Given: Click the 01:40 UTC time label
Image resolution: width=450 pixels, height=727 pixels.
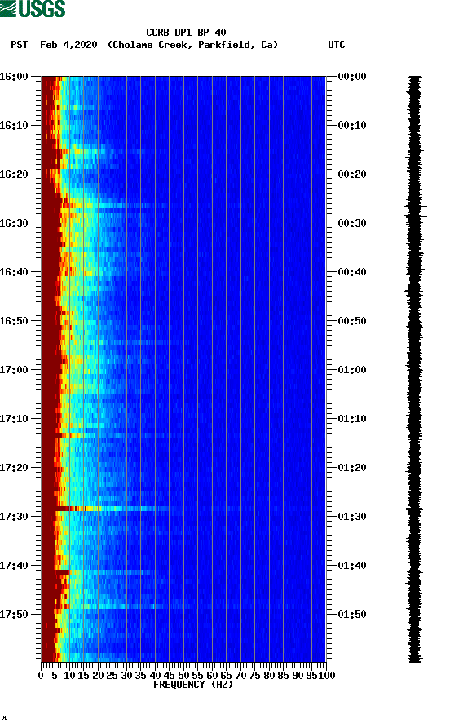Looking at the screenshot, I should pyautogui.click(x=352, y=566).
